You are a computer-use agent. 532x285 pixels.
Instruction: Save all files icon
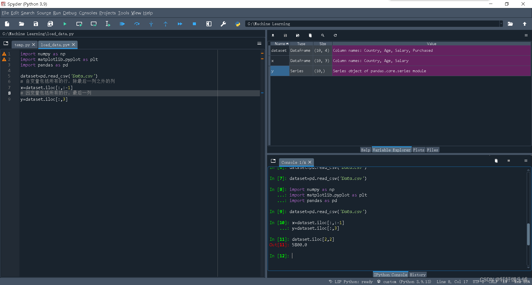coord(50,24)
